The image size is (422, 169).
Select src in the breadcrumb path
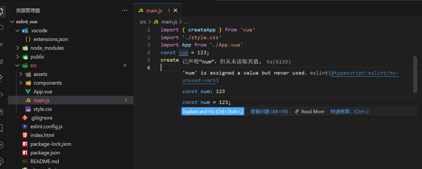(143, 22)
